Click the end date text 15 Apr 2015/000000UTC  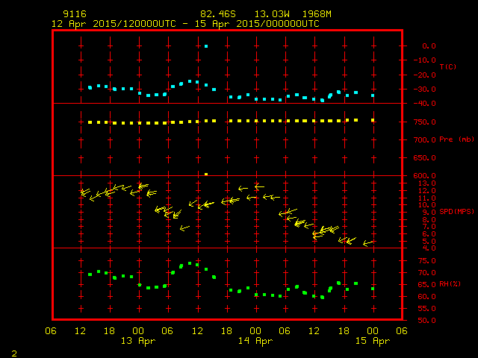(257, 24)
